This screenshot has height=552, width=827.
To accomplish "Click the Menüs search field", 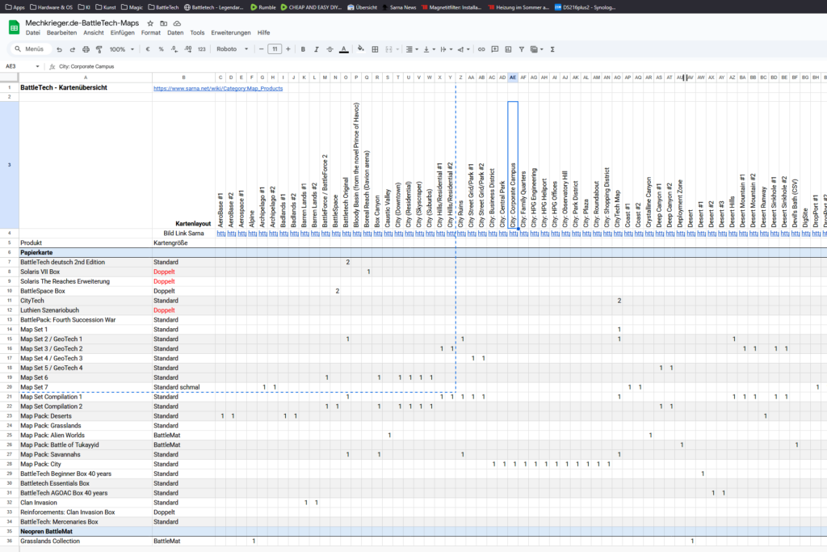I will pos(30,49).
